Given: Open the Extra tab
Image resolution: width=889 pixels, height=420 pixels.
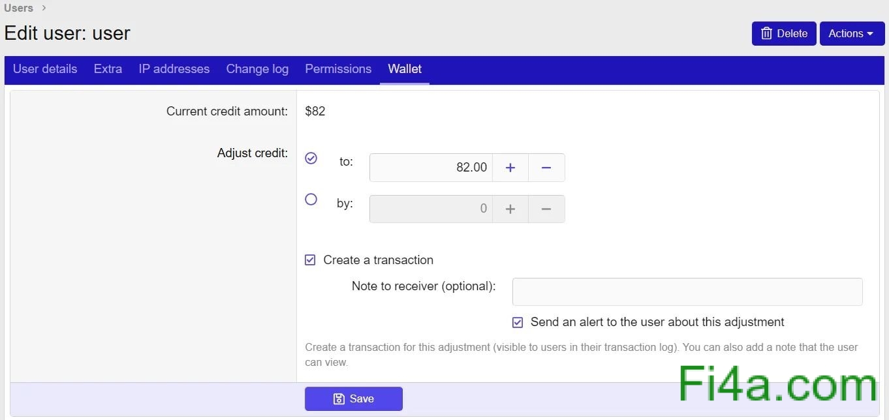Looking at the screenshot, I should click(108, 69).
